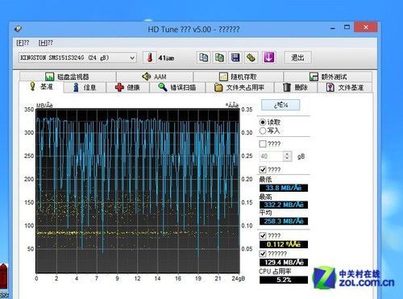Click the benchmark graph area
This screenshot has width=403, height=299.
tap(138, 191)
